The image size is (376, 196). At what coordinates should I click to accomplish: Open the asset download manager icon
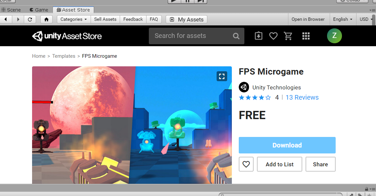[x=258, y=36]
